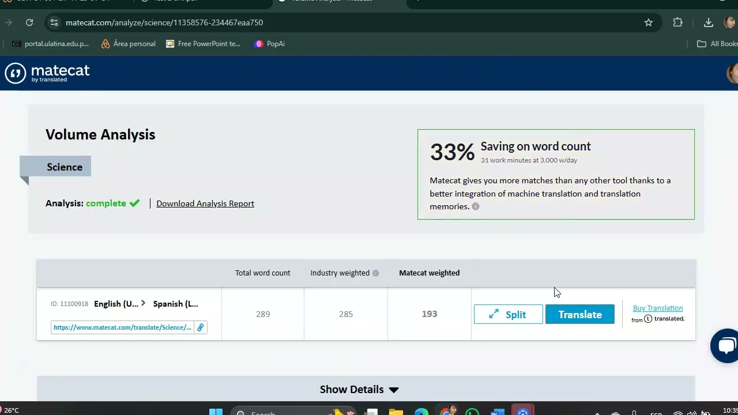Open Google Chrome from the taskbar
The height and width of the screenshot is (415, 738).
point(447,412)
